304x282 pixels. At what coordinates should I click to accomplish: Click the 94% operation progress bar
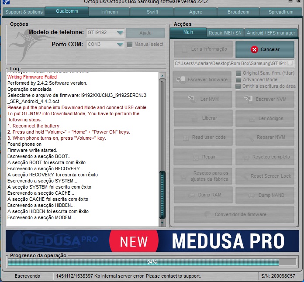coord(152,262)
